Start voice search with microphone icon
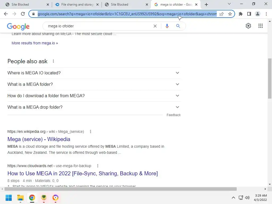Screen dimensions: 272x204 (167, 26)
